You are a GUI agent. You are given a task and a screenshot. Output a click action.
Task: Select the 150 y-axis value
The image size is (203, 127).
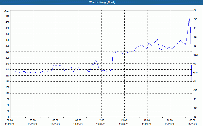click(x=8, y=87)
